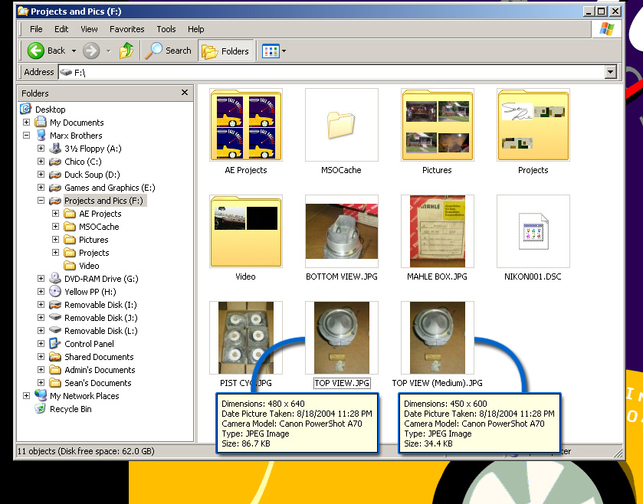Open the Favorites menu
Image resolution: width=643 pixels, height=504 pixels.
[126, 29]
